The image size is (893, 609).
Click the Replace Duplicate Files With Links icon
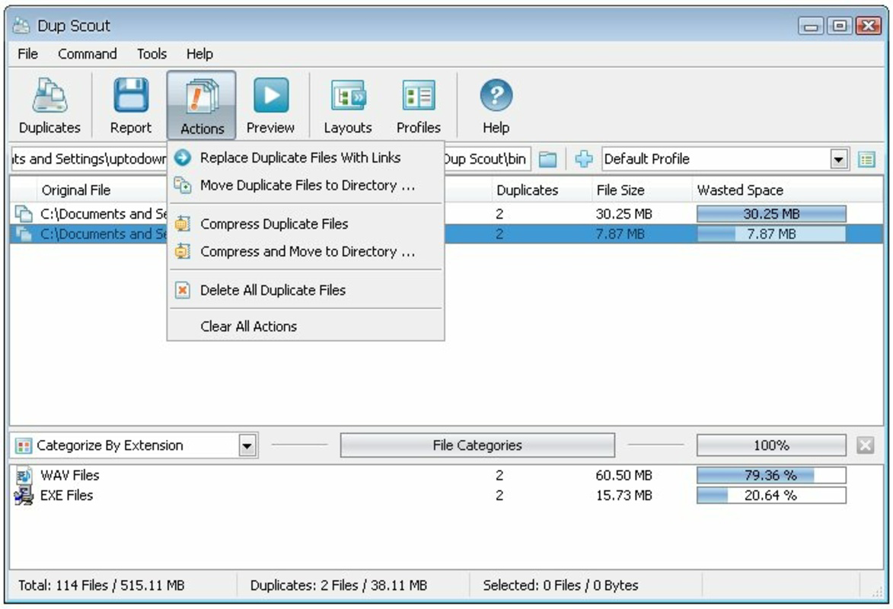click(x=183, y=158)
